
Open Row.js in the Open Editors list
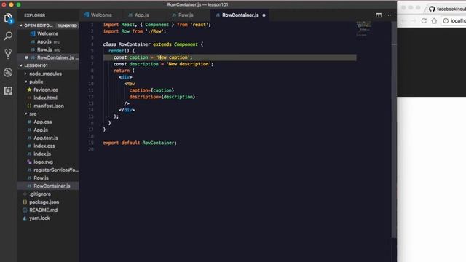pos(44,49)
